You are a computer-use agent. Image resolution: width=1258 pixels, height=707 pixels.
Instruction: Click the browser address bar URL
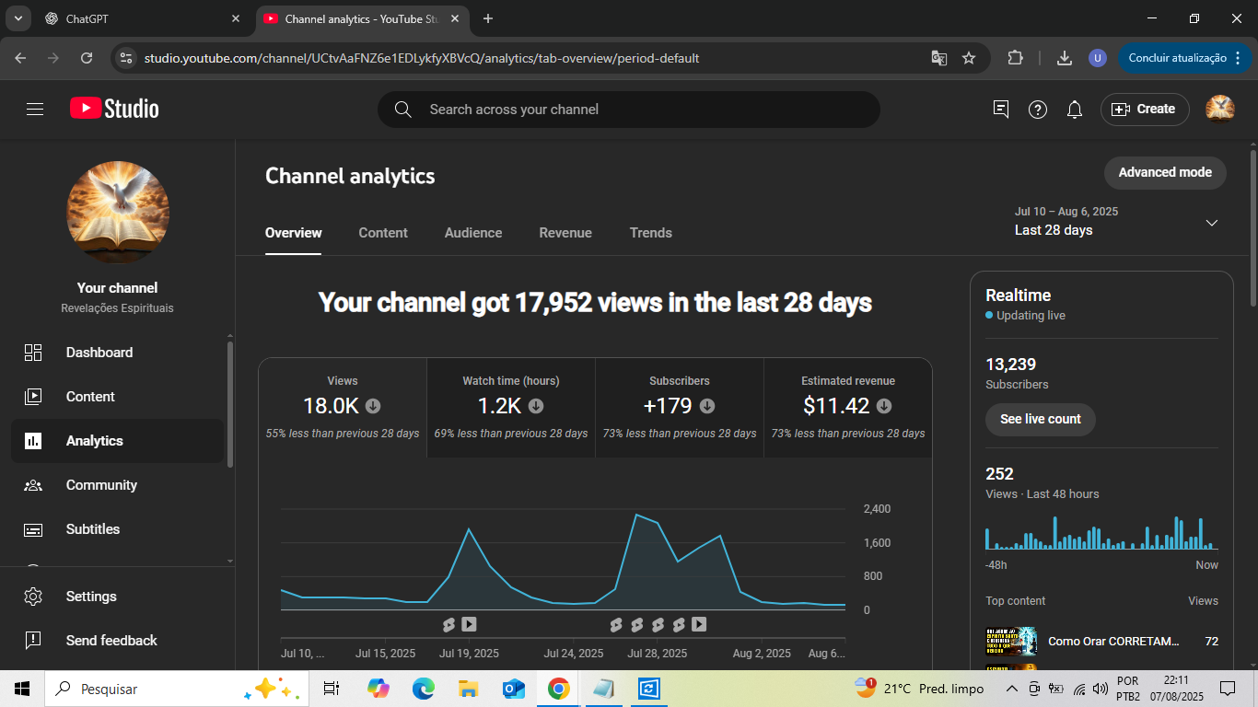pyautogui.click(x=422, y=58)
